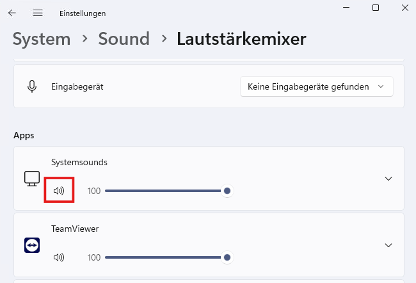Go back using the arrow icon

click(x=12, y=13)
